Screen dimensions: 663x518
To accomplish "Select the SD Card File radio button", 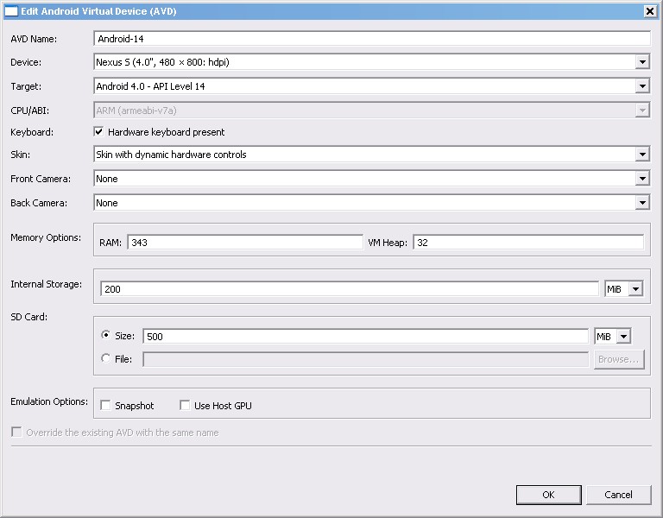I will (x=106, y=358).
